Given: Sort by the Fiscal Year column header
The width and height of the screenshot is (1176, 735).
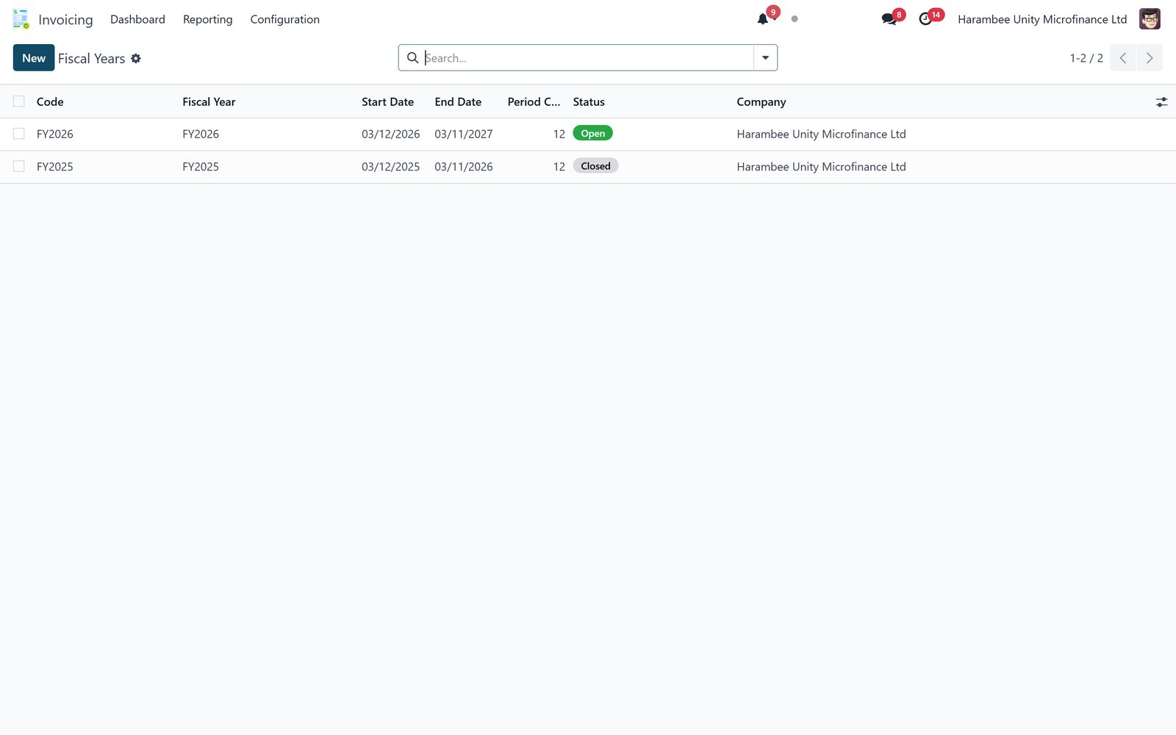Looking at the screenshot, I should coord(209,101).
